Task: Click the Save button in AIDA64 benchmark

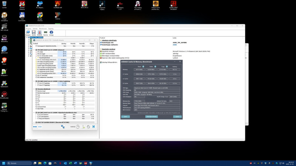Action: [125, 117]
